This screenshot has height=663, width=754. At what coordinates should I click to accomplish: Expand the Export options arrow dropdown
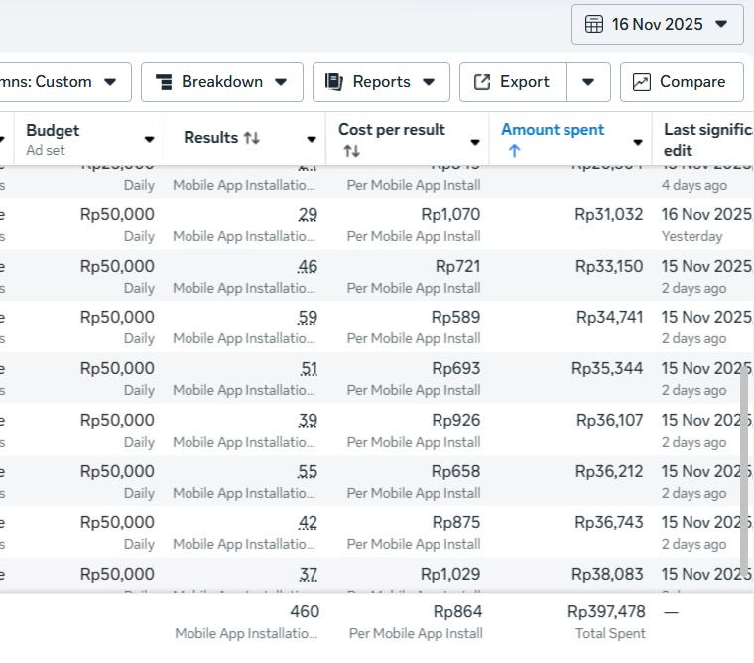pyautogui.click(x=588, y=82)
